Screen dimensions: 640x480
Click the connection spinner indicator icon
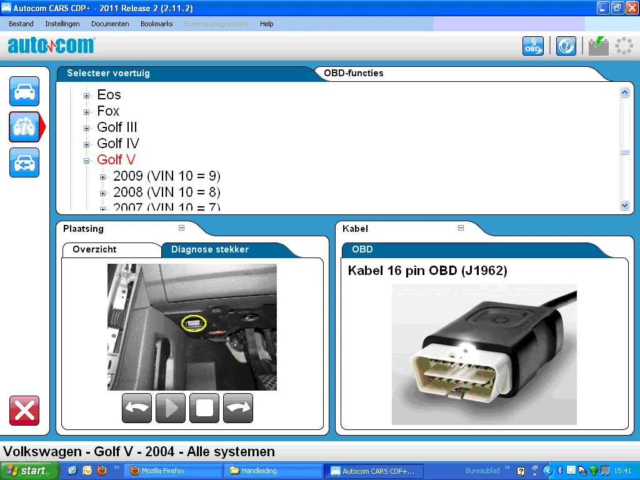point(624,46)
